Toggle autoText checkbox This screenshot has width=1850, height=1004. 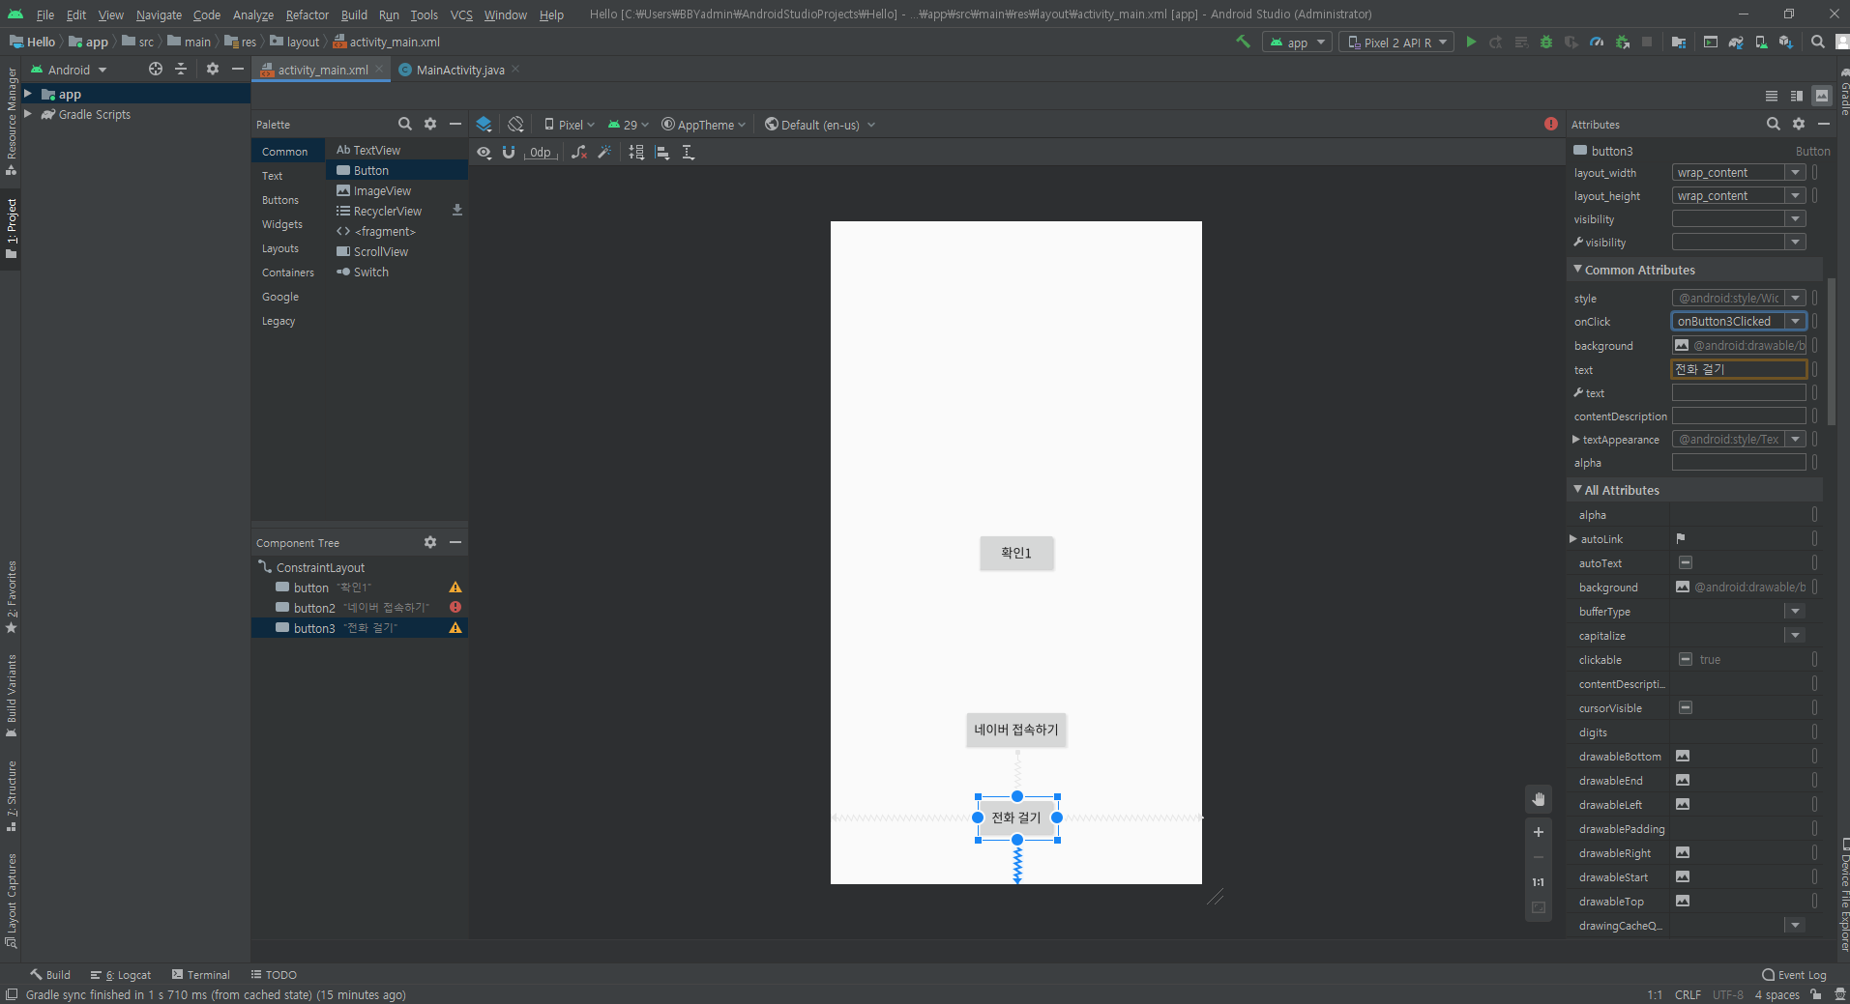click(x=1686, y=562)
